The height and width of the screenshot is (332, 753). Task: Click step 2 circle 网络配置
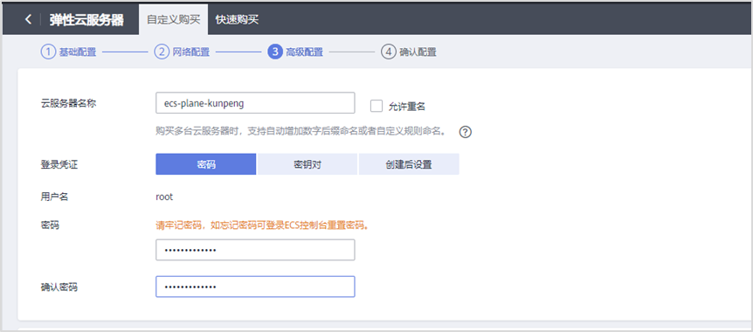coord(162,52)
